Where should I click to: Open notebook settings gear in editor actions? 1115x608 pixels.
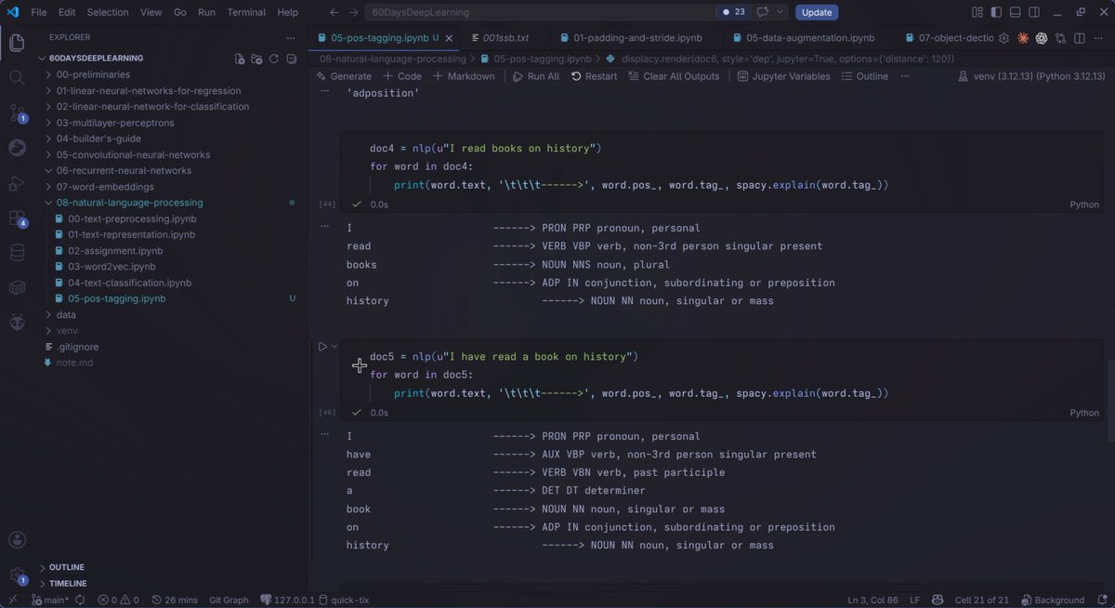pyautogui.click(x=1003, y=38)
